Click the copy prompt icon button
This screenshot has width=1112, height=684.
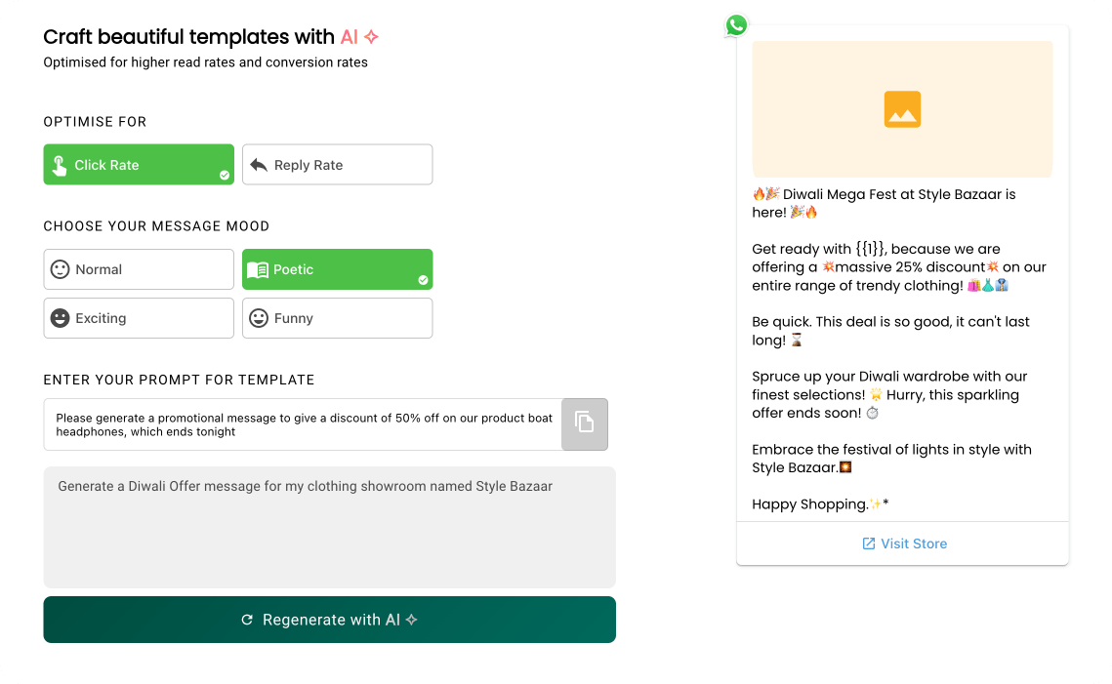pos(585,423)
